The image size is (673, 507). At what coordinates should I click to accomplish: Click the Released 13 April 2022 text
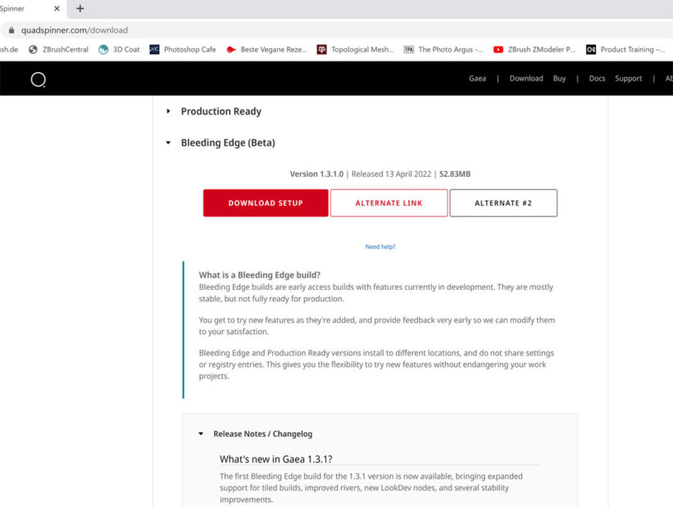(392, 174)
